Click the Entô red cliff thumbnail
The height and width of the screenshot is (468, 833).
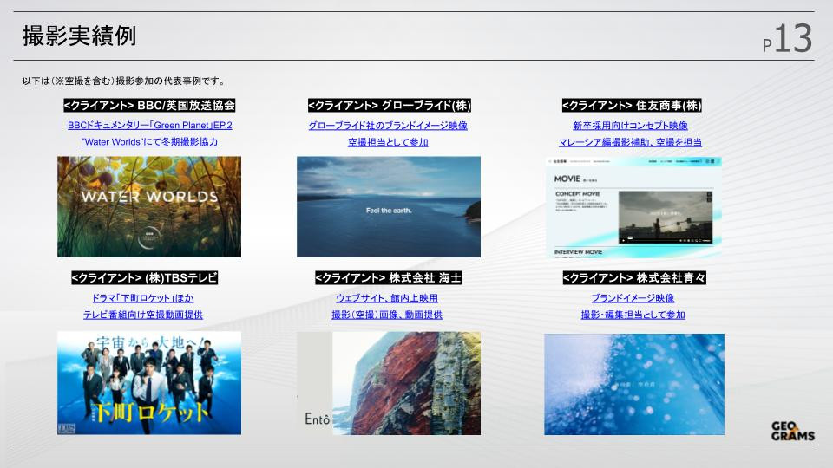click(389, 383)
